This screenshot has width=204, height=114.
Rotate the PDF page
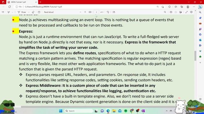coord(108,12)
